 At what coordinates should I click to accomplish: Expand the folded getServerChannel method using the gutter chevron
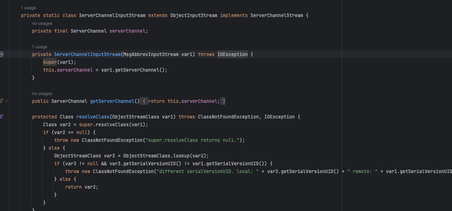point(6,101)
